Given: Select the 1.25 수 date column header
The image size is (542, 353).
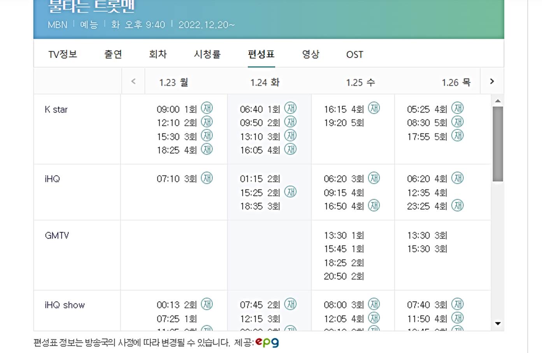Looking at the screenshot, I should click(x=360, y=82).
